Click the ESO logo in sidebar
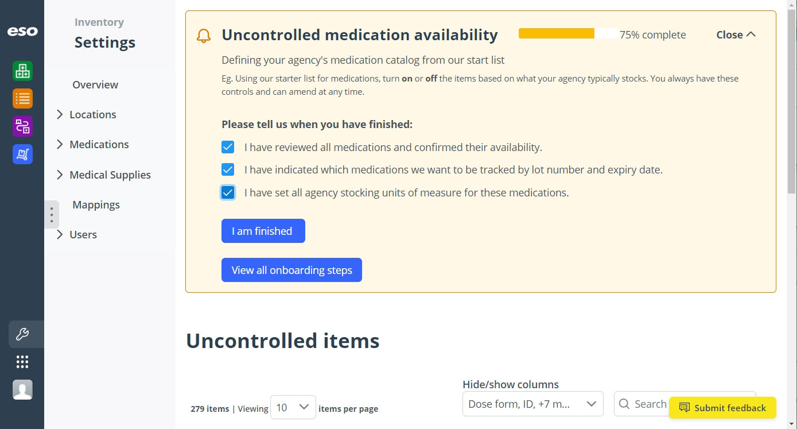The height and width of the screenshot is (429, 797). 22,32
